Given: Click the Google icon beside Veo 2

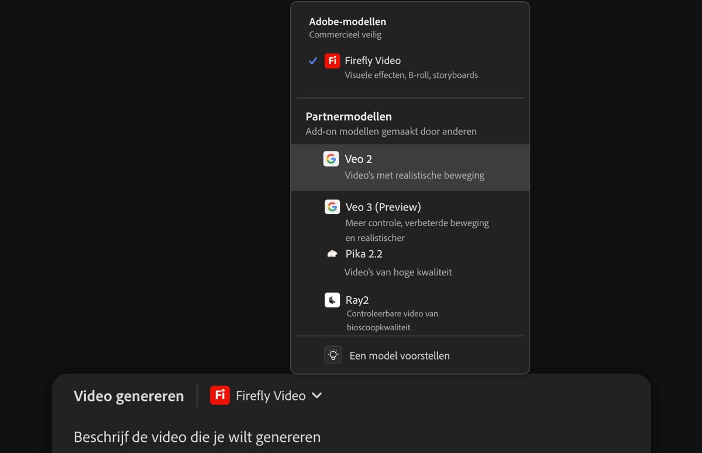Looking at the screenshot, I should pyautogui.click(x=331, y=159).
